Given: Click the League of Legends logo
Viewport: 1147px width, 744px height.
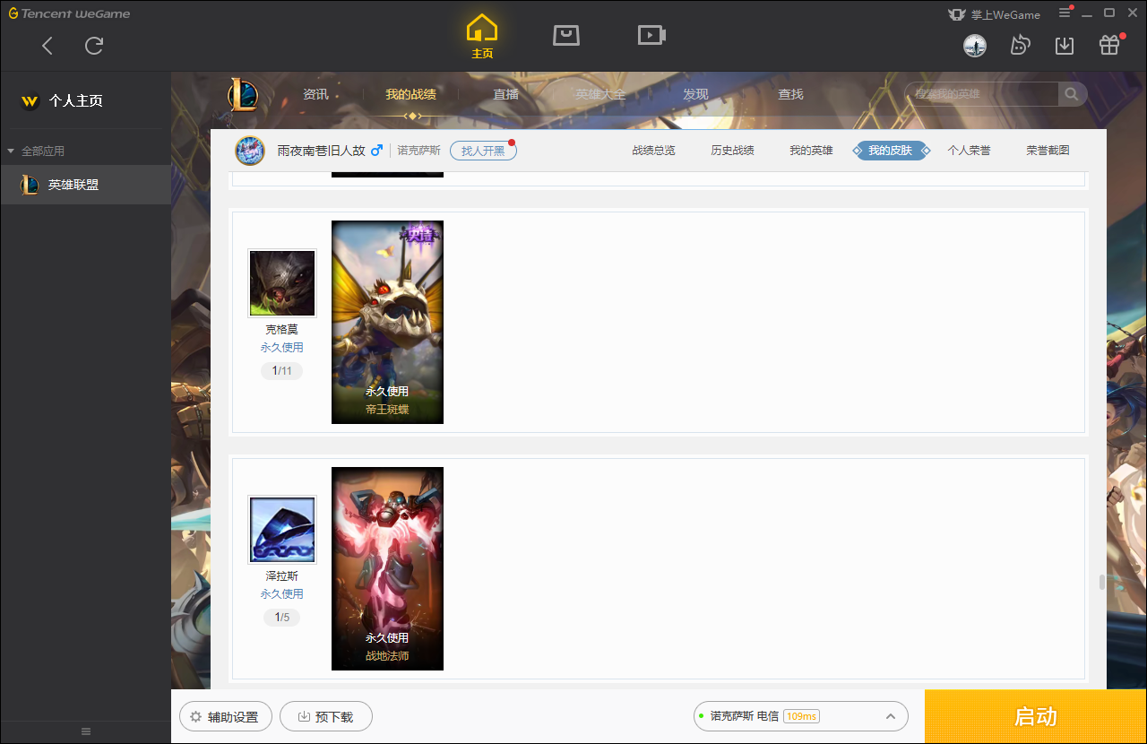Looking at the screenshot, I should pyautogui.click(x=242, y=94).
